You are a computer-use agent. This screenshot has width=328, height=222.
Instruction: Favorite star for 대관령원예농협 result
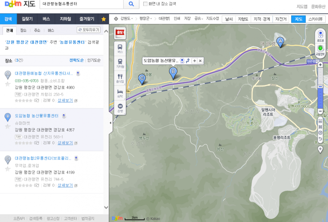coord(8,84)
